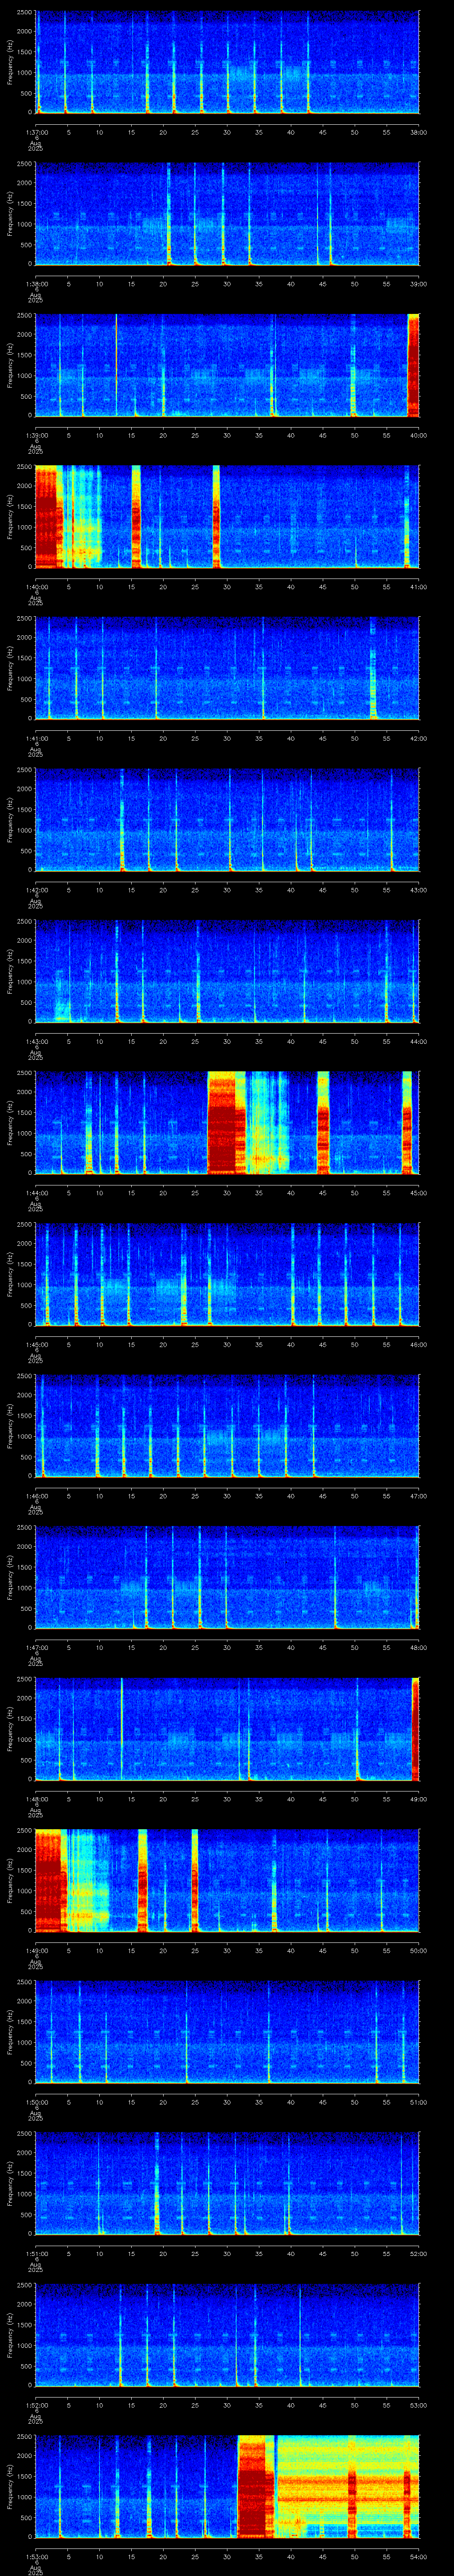Click the 55-second tick under the 1:51:00 spectrogram
454x2576 pixels.
[387, 2253]
